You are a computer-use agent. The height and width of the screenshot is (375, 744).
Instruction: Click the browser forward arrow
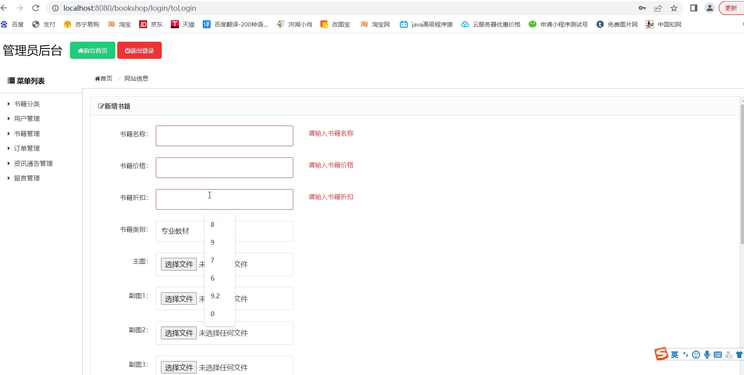(x=19, y=8)
